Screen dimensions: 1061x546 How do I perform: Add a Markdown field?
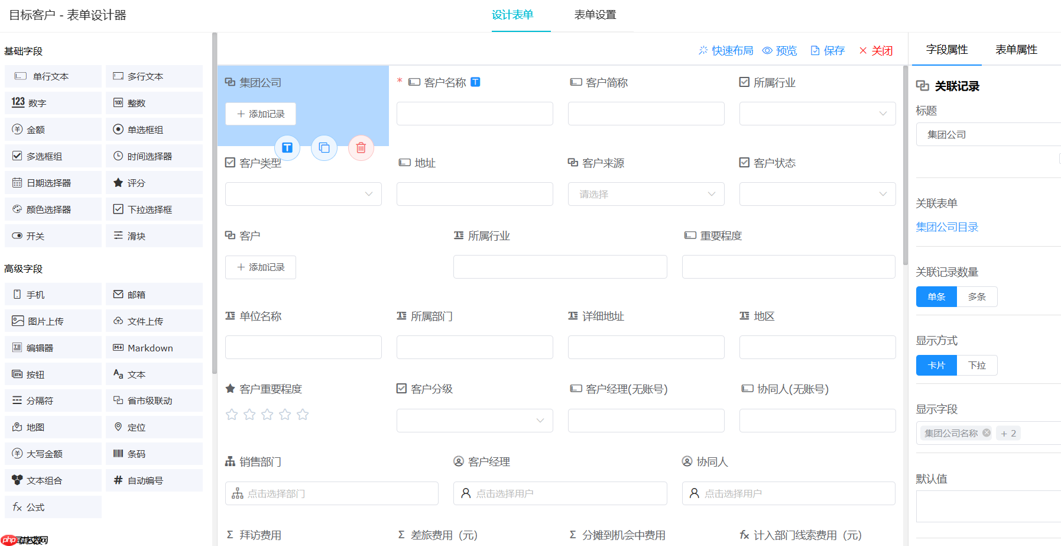click(154, 347)
